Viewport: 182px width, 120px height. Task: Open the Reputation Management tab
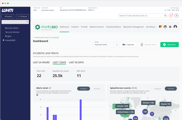tap(133, 27)
